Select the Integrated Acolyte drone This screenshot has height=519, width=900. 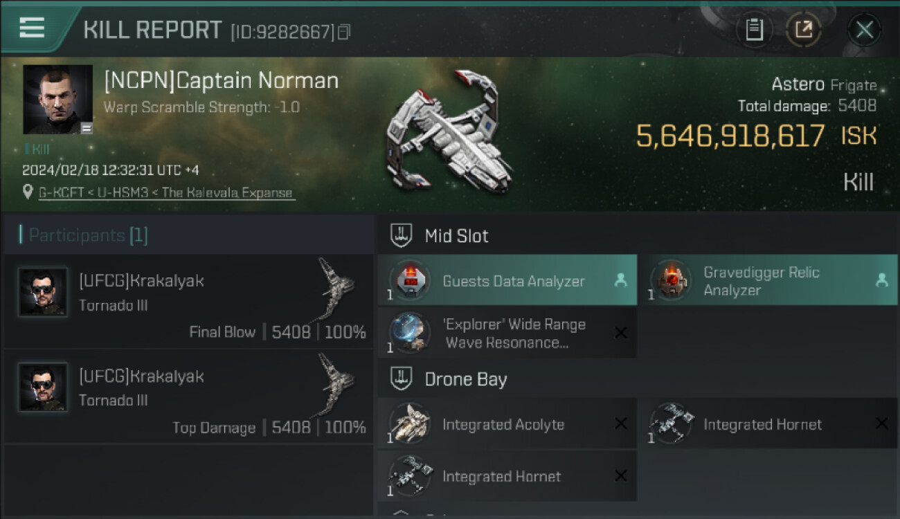(503, 424)
